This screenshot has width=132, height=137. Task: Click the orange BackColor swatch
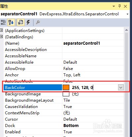(x=66, y=87)
